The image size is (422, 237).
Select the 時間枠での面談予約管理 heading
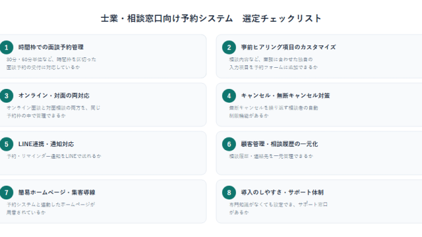pyautogui.click(x=51, y=47)
